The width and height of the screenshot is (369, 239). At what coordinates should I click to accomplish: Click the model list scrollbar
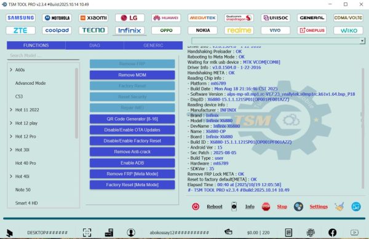(x=76, y=103)
